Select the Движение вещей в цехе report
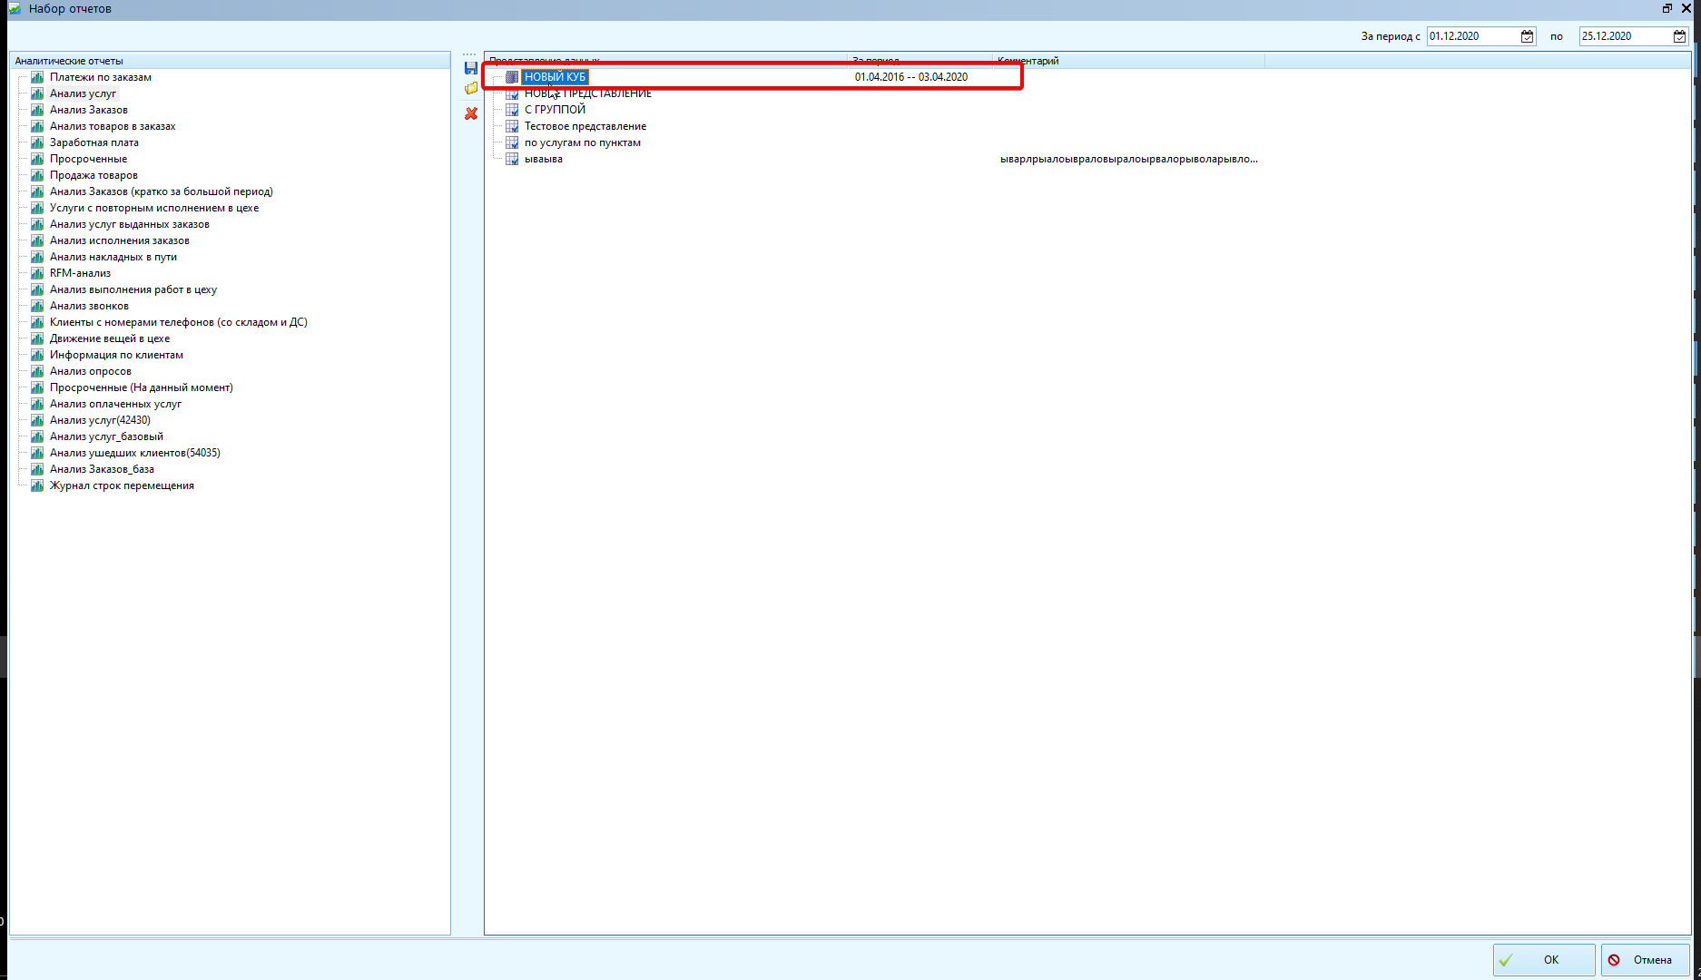Screen dimensions: 1701x980 pyautogui.click(x=110, y=338)
